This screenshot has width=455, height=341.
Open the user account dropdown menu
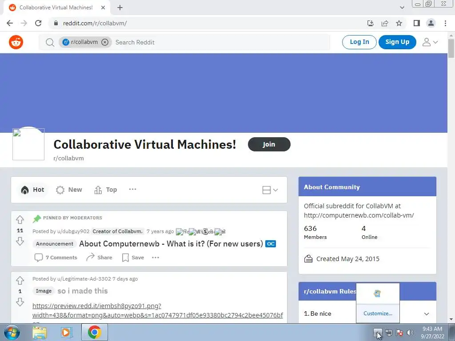tap(430, 42)
